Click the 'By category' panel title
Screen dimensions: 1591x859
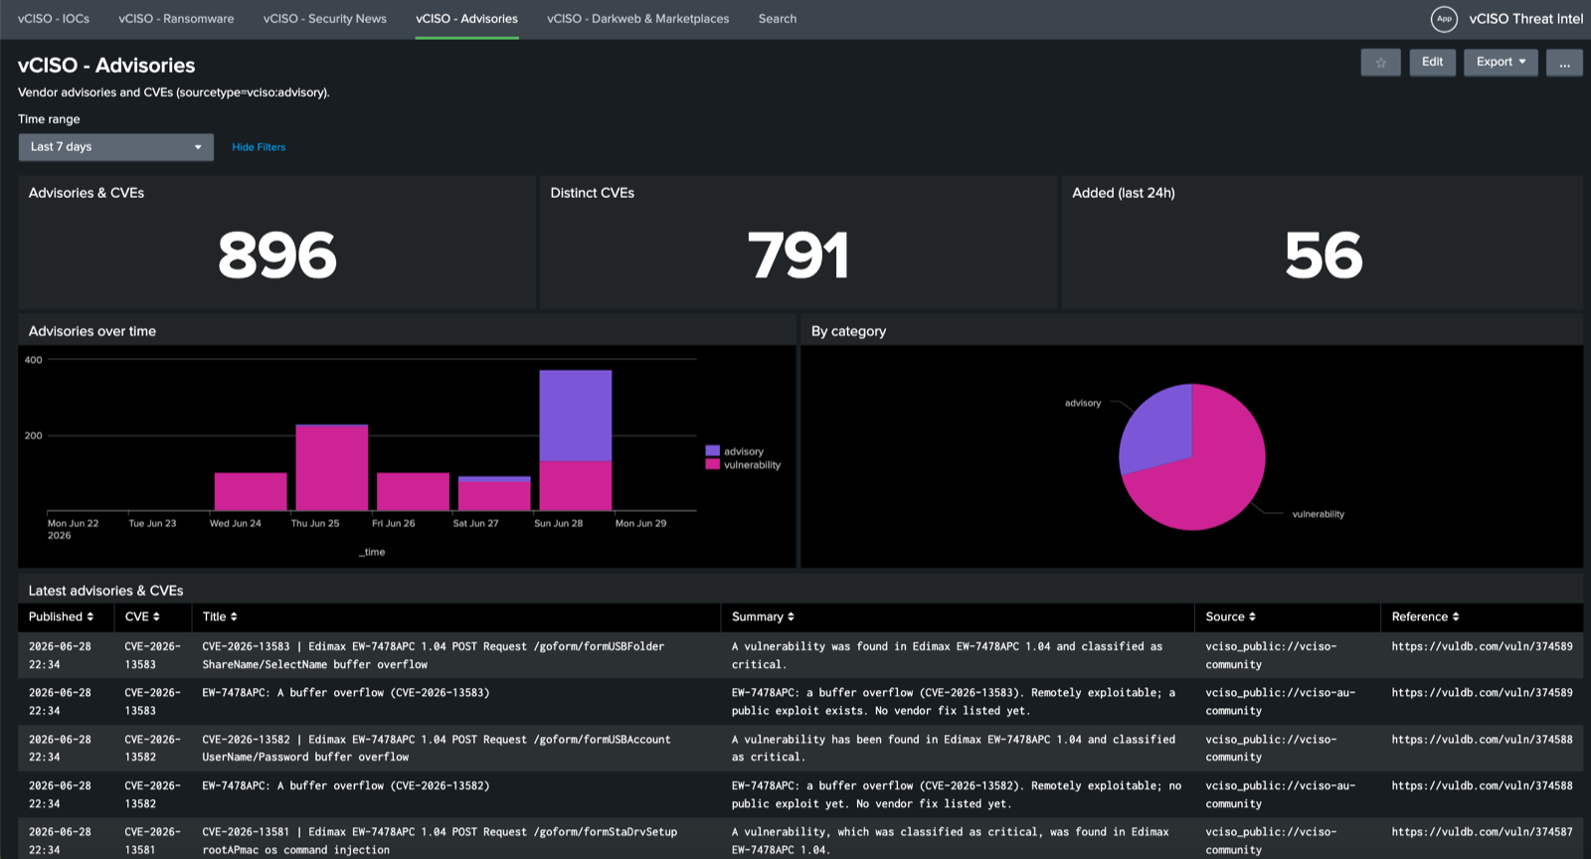pyautogui.click(x=848, y=331)
